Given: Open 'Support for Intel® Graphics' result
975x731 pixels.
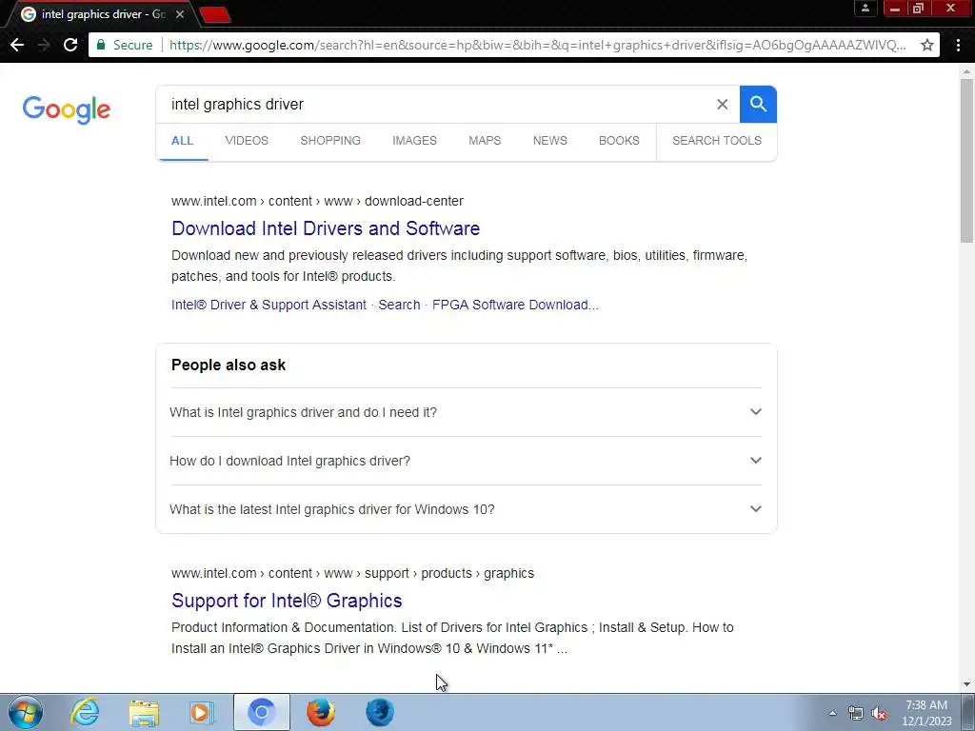Looking at the screenshot, I should point(287,601).
